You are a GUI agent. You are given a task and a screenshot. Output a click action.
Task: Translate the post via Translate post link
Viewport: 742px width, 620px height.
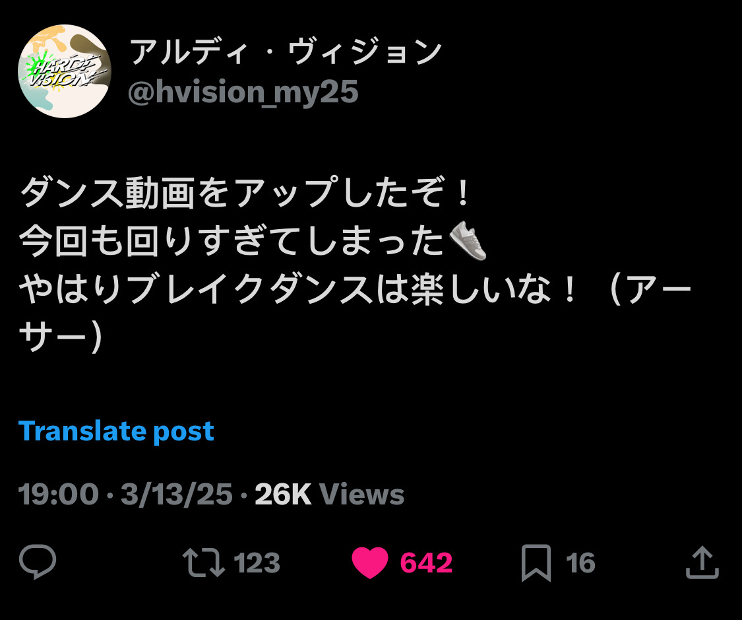click(116, 431)
